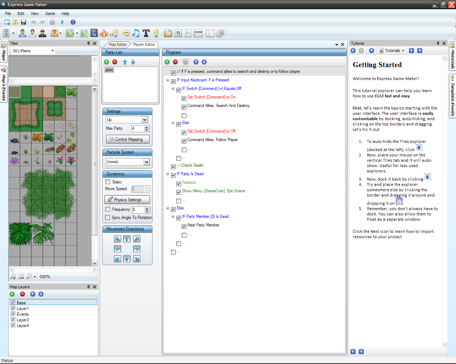The height and width of the screenshot is (364, 456).
Task: Enable the Frequency checkbox
Action: [x=108, y=209]
